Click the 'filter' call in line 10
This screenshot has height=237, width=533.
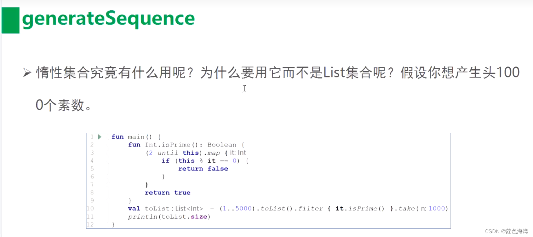pyautogui.click(x=311, y=208)
